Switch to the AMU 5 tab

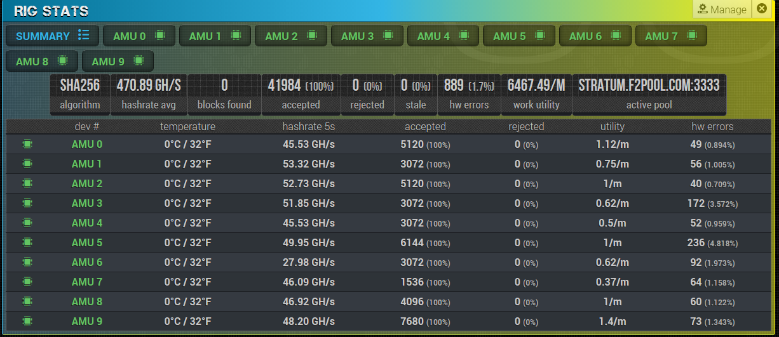(x=519, y=36)
